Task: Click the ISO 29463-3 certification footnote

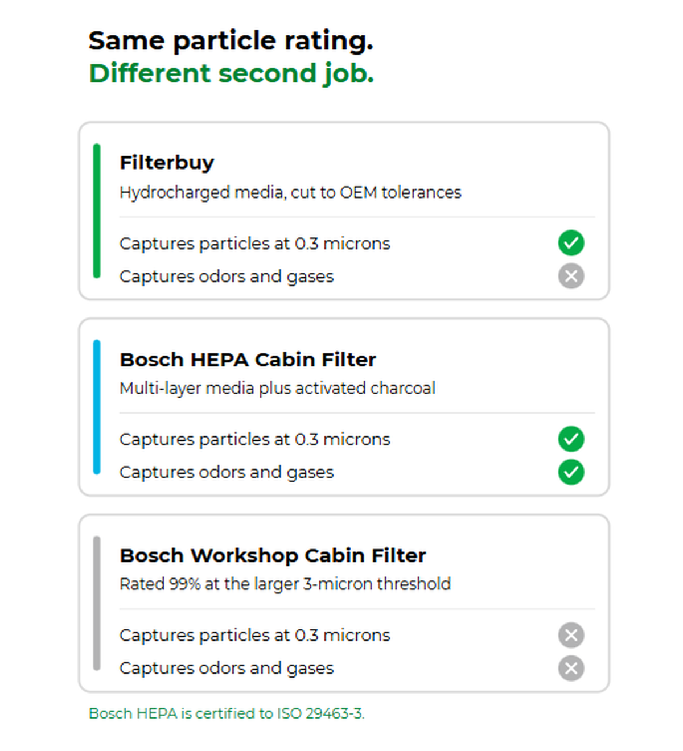Action: [227, 713]
